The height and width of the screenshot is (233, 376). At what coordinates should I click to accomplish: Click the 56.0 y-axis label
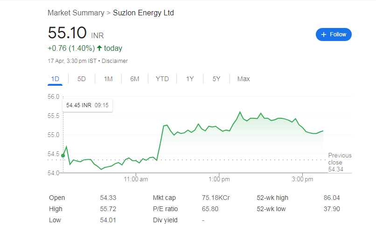coord(53,96)
